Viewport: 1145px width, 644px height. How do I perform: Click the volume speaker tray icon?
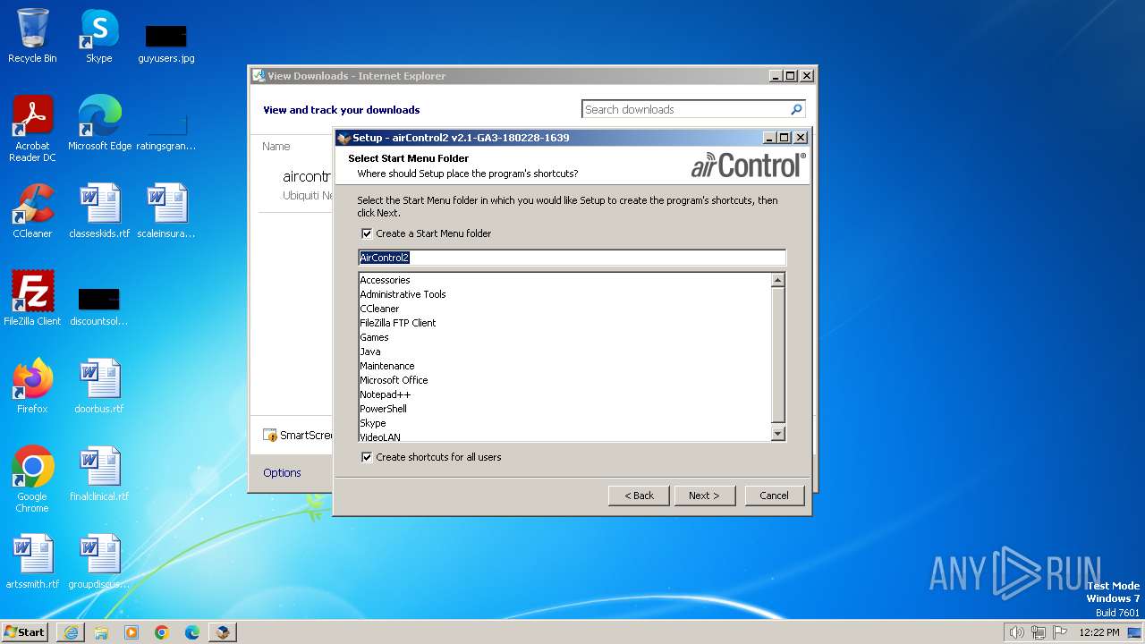(1016, 632)
